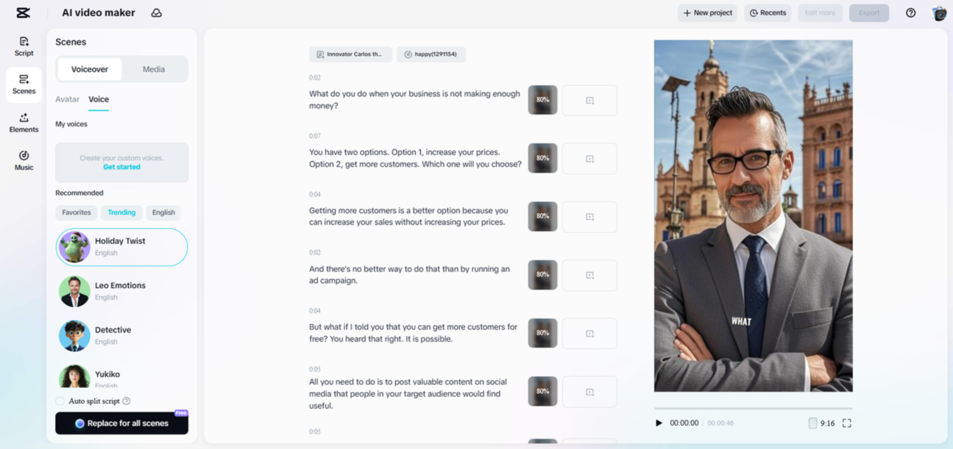Enable the Auto split script option
This screenshot has height=449, width=953.
[60, 401]
